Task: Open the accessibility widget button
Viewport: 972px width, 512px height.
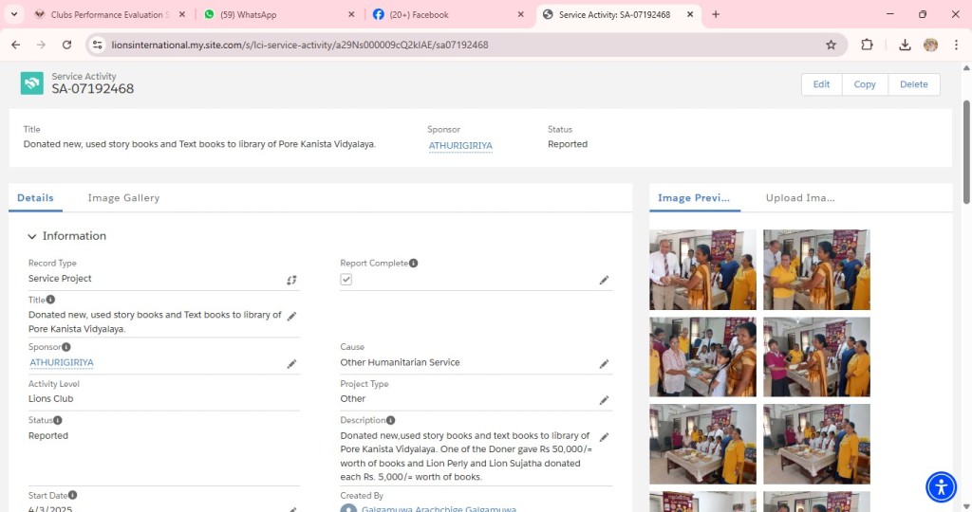Action: (x=941, y=486)
